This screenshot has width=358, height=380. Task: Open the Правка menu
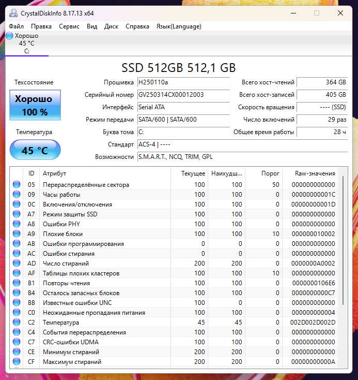[x=41, y=26]
